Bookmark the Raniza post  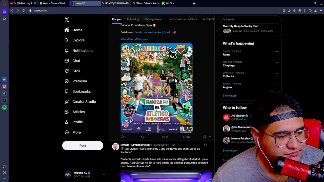205,137
